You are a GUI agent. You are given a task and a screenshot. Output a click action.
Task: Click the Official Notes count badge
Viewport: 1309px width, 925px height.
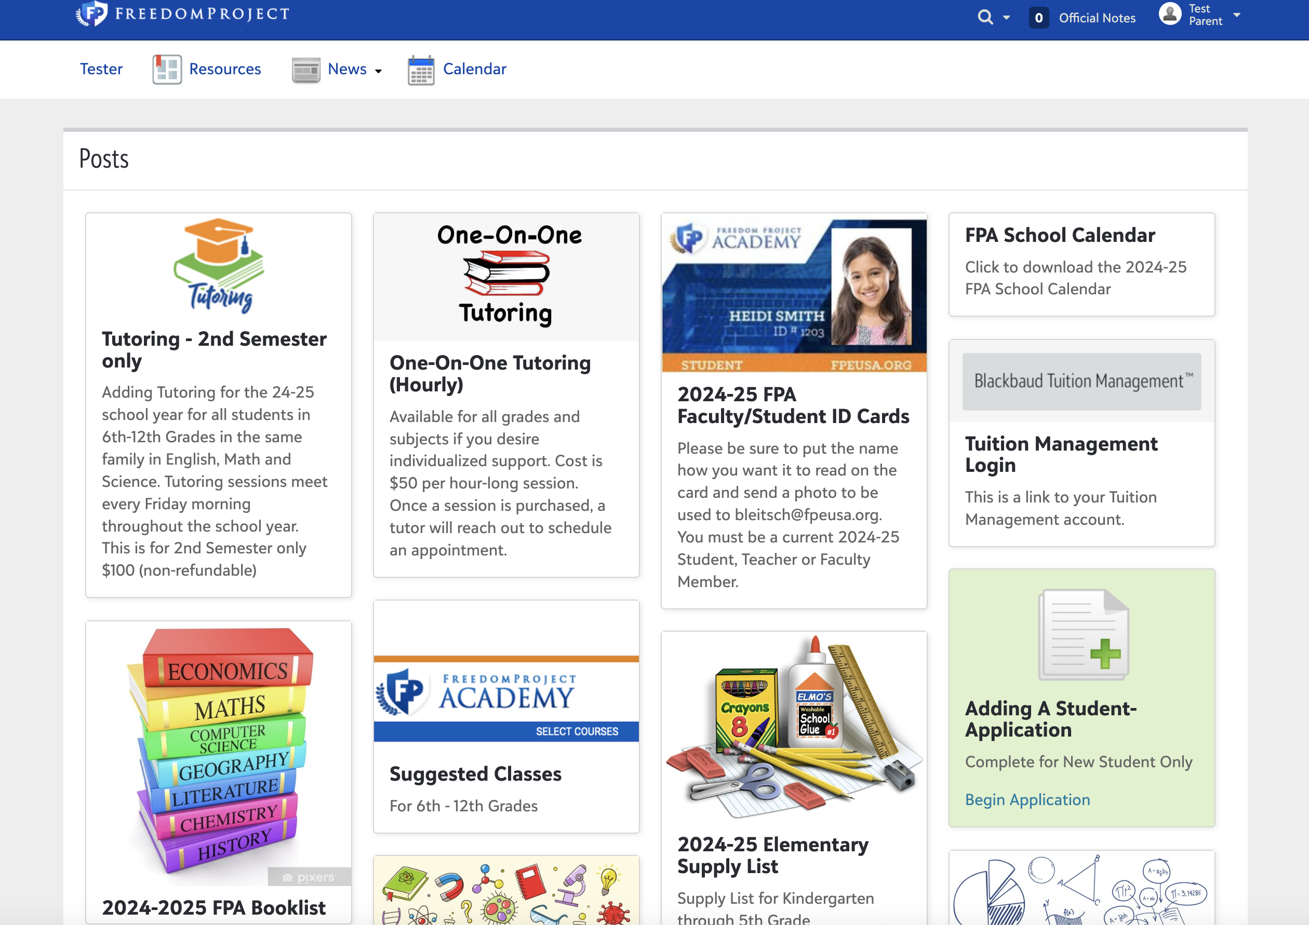(1038, 18)
